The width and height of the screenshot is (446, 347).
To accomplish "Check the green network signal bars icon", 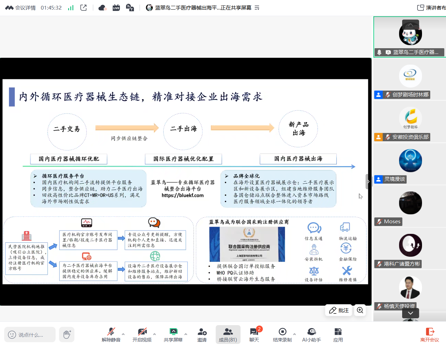I will [71, 8].
